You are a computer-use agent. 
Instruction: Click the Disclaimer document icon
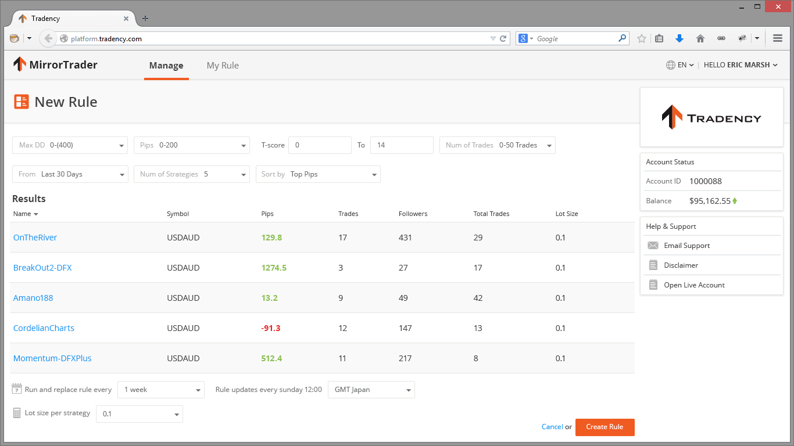653,265
